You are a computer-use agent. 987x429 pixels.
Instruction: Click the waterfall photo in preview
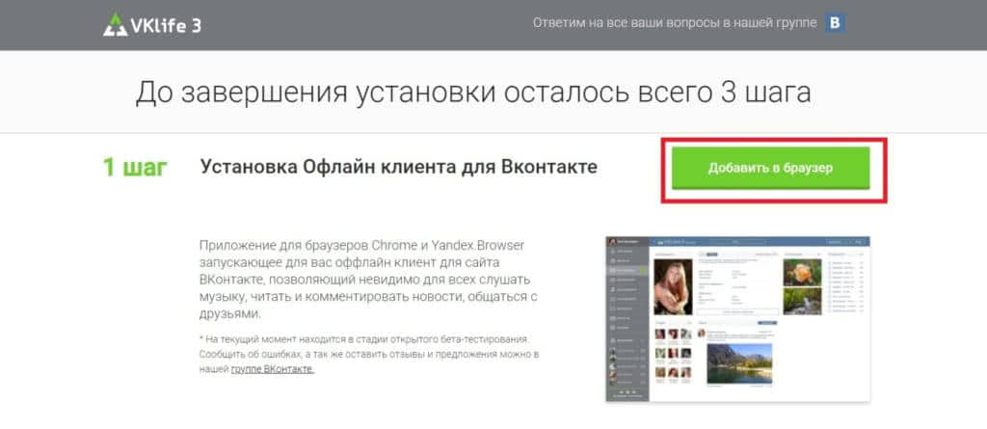click(802, 302)
